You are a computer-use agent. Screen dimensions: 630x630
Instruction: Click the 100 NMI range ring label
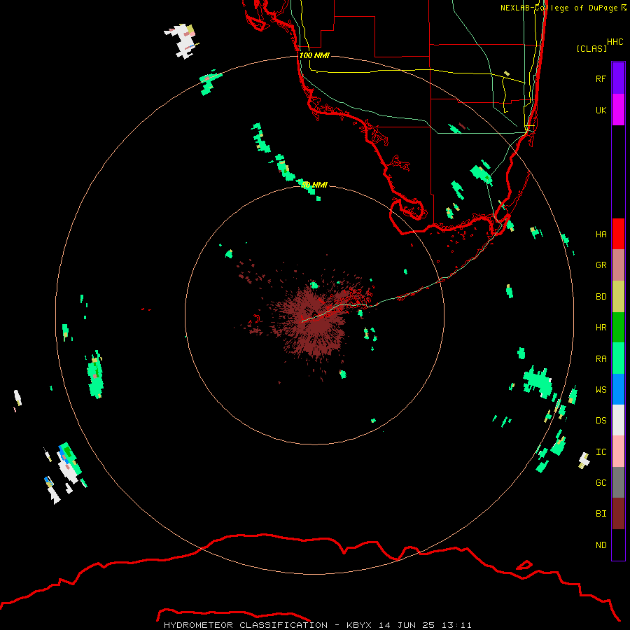[314, 55]
